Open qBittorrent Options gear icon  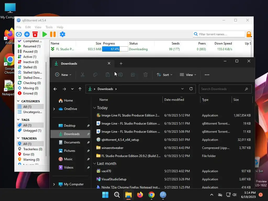pos(63,34)
